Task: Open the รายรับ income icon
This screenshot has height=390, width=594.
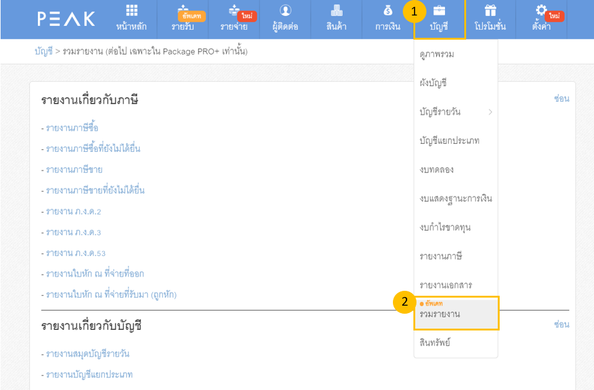Action: point(184,12)
